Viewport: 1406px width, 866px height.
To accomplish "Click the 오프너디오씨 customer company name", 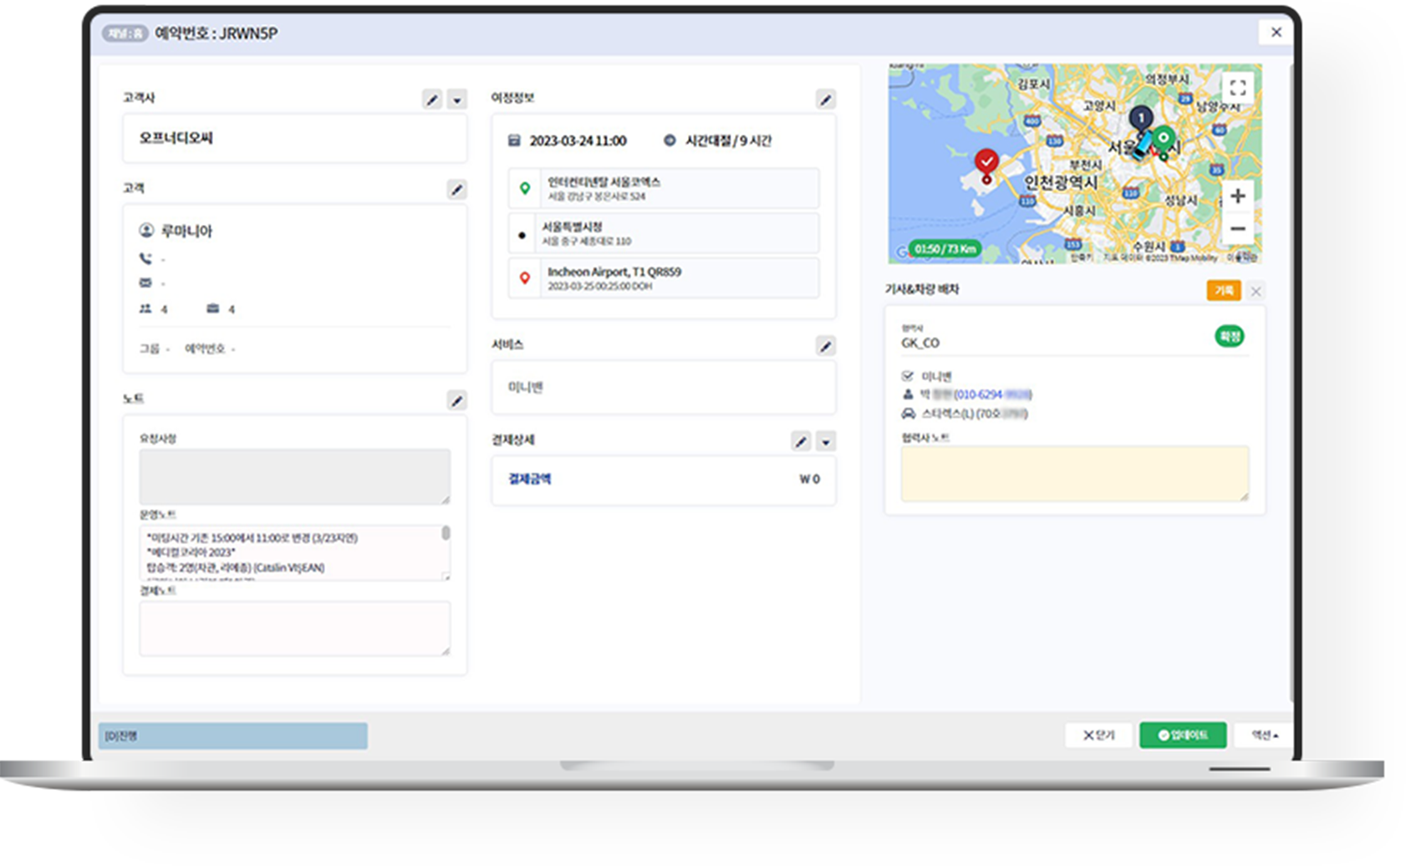I will (176, 138).
